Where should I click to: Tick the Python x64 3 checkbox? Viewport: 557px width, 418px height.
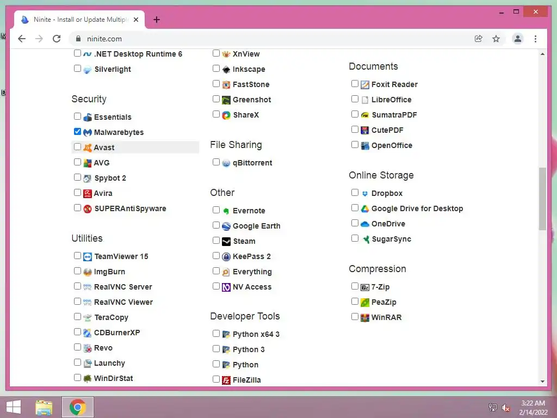pyautogui.click(x=216, y=334)
